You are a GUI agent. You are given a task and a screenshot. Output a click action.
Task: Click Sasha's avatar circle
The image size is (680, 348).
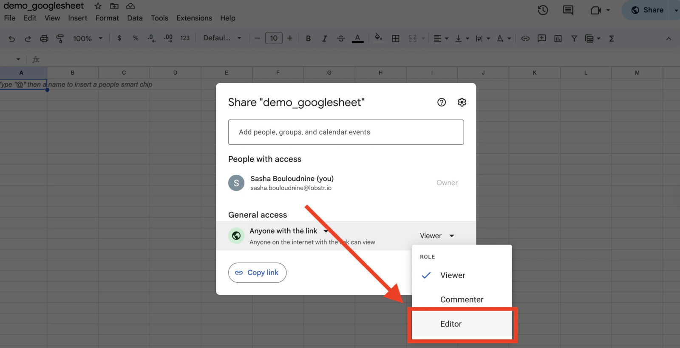[x=236, y=183]
